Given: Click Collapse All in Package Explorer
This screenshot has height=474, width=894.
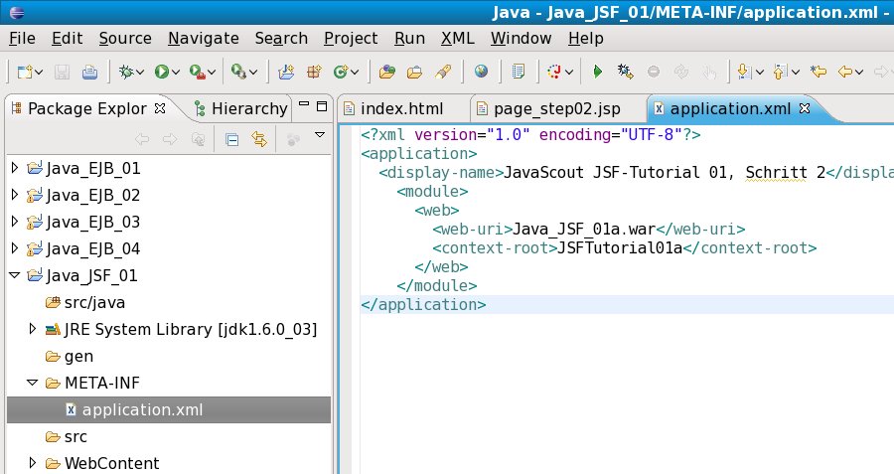Looking at the screenshot, I should point(231,138).
